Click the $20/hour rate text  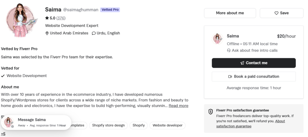click(x=286, y=36)
